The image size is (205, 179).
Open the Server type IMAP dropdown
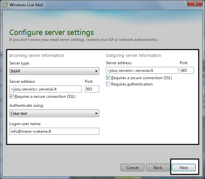[54, 71]
